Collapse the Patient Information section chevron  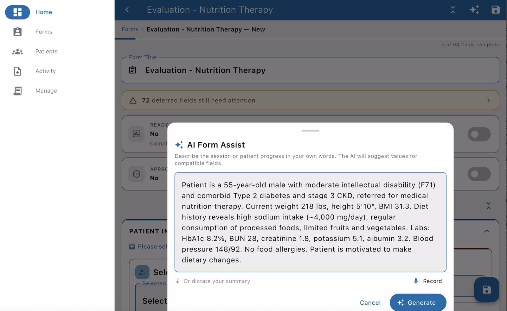(487, 231)
